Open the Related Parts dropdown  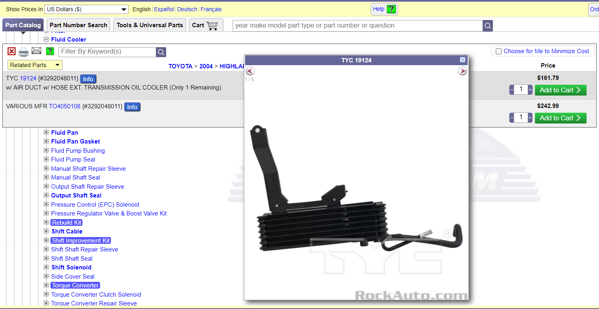[x=35, y=65]
